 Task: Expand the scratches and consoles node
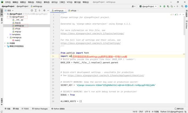[5, 46]
